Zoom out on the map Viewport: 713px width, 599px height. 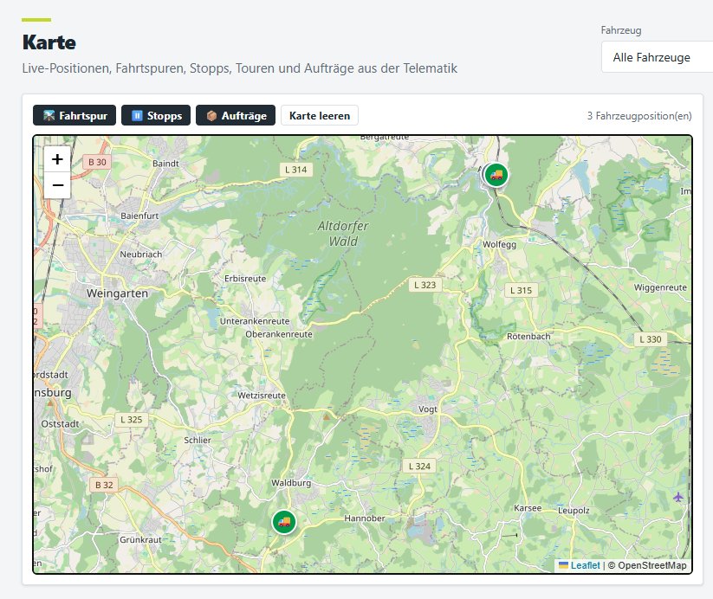coord(57,185)
